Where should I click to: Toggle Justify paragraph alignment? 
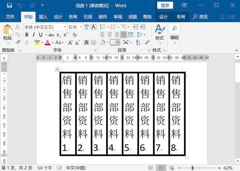[x=123, y=35]
